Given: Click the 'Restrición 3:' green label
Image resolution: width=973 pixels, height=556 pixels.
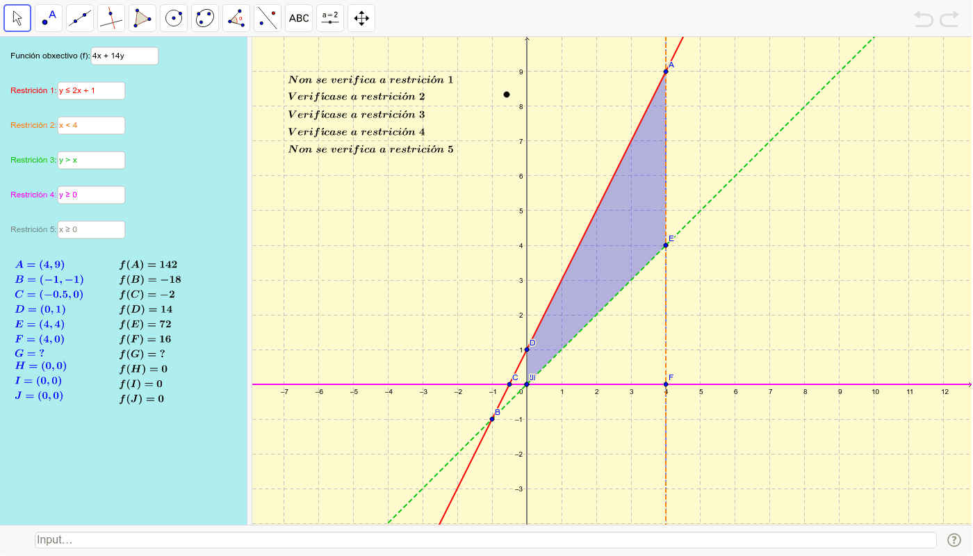Looking at the screenshot, I should click(x=33, y=160).
